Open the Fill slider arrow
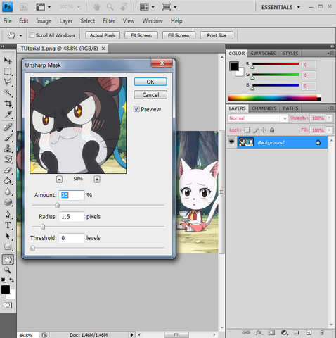 click(330, 130)
